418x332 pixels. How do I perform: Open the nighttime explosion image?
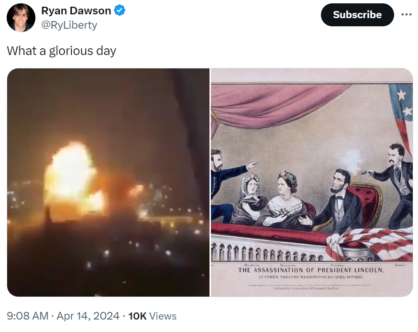click(x=108, y=182)
